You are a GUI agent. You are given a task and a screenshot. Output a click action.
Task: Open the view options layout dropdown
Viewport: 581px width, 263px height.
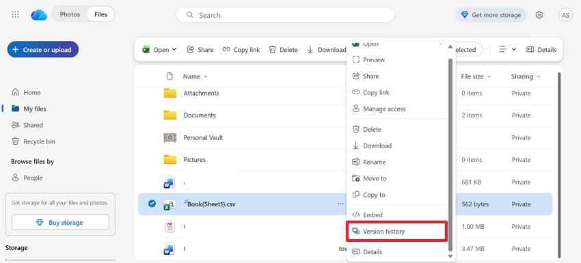[x=507, y=49]
